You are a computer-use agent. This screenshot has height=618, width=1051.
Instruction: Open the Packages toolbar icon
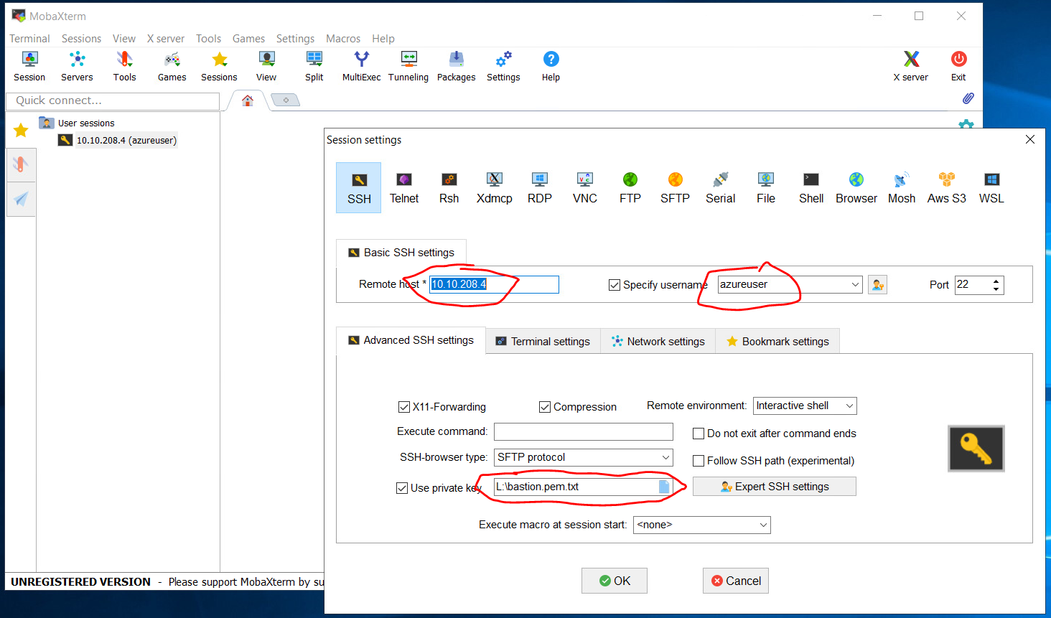pyautogui.click(x=456, y=66)
